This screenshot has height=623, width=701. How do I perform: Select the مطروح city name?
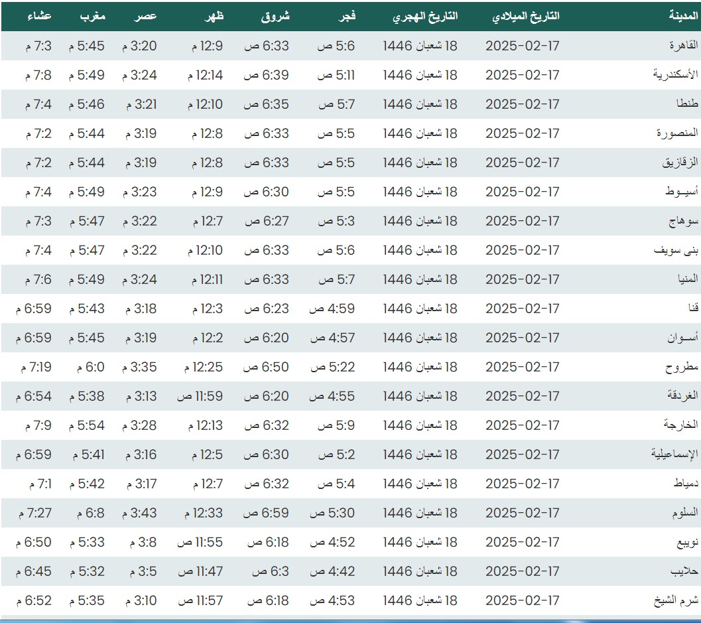point(682,367)
